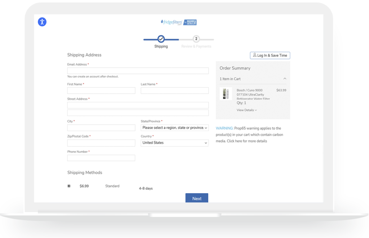
Task: Click the Shipping step checkmark circle
Action: tap(161, 39)
